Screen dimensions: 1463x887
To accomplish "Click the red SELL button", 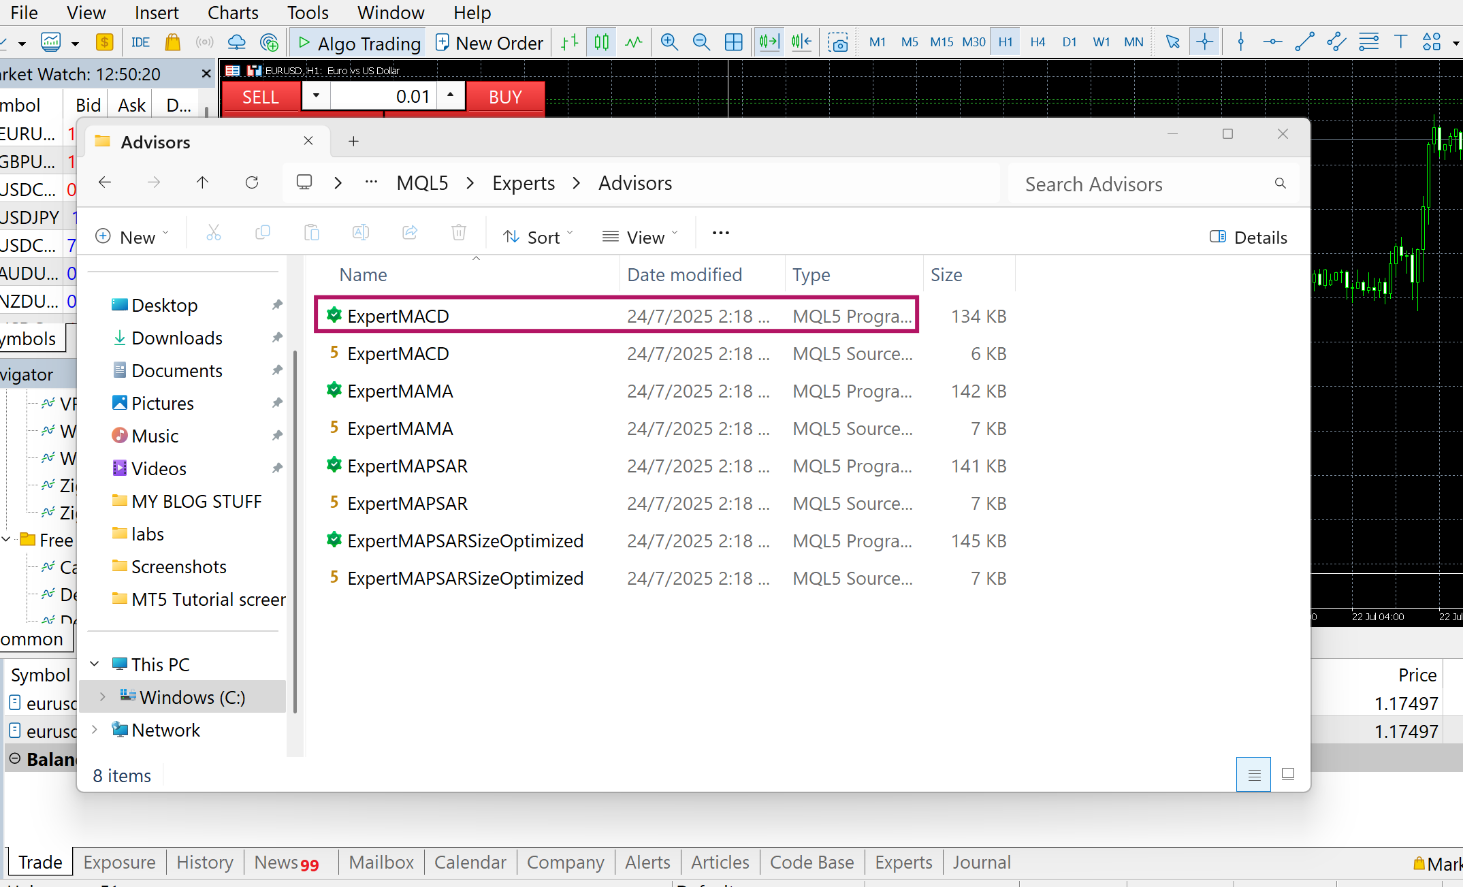I will point(261,97).
